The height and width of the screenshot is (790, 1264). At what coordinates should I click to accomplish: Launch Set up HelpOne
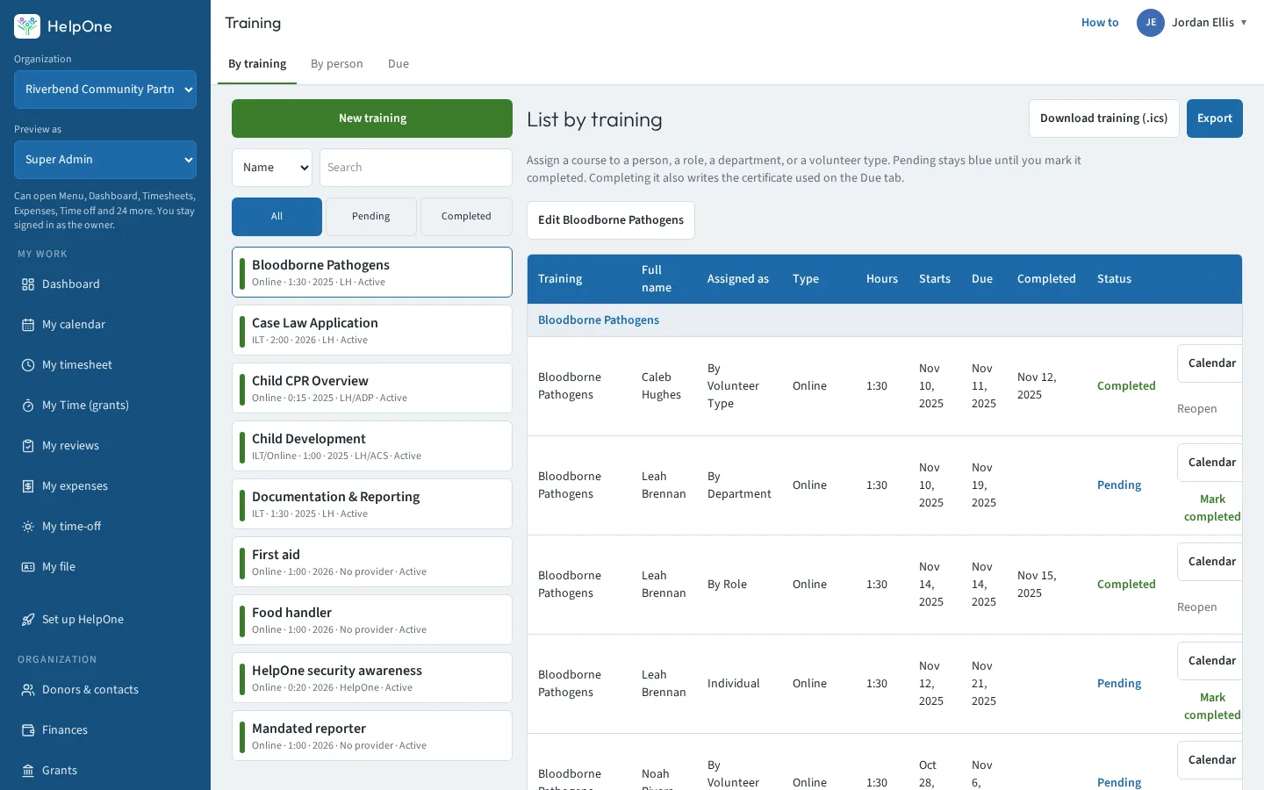tap(105, 620)
